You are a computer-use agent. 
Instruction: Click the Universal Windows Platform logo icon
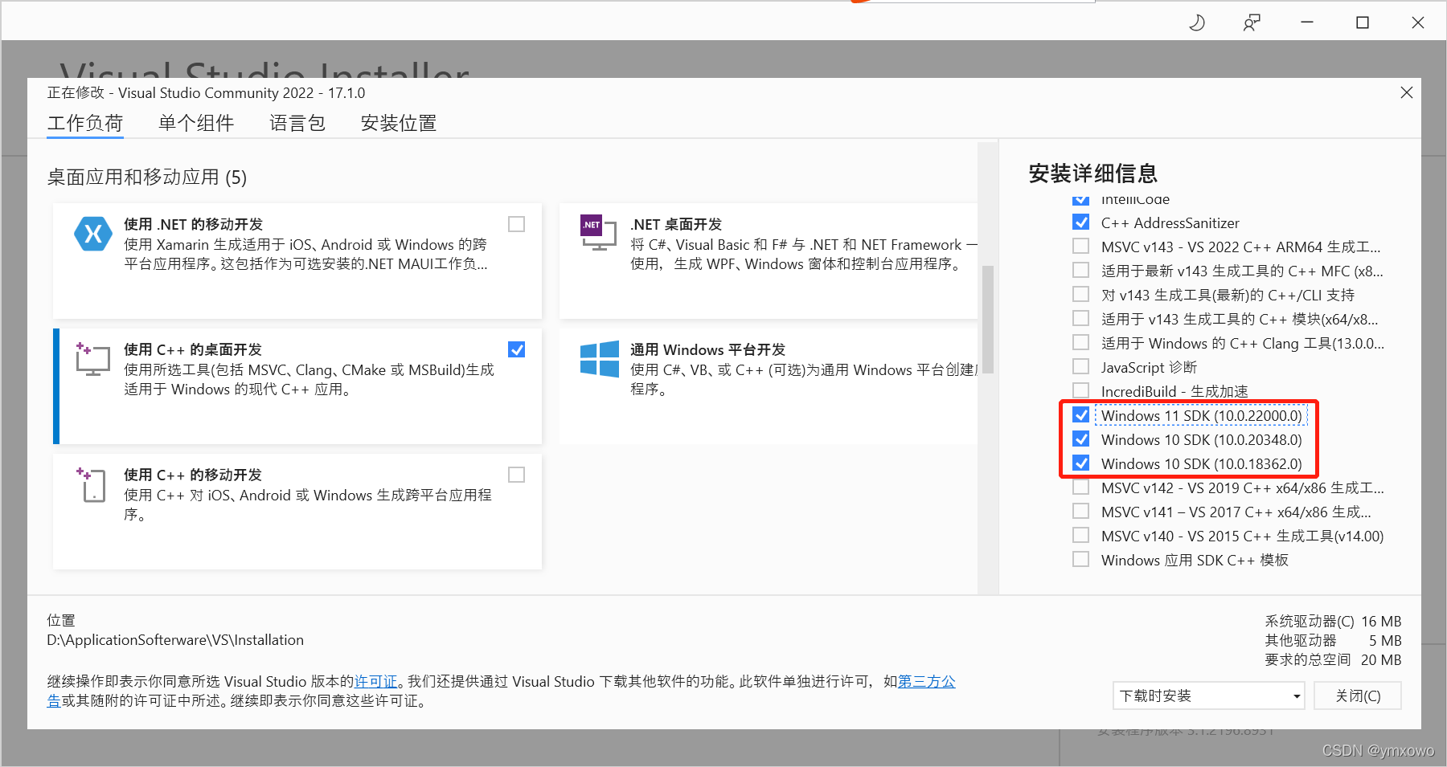tap(600, 359)
